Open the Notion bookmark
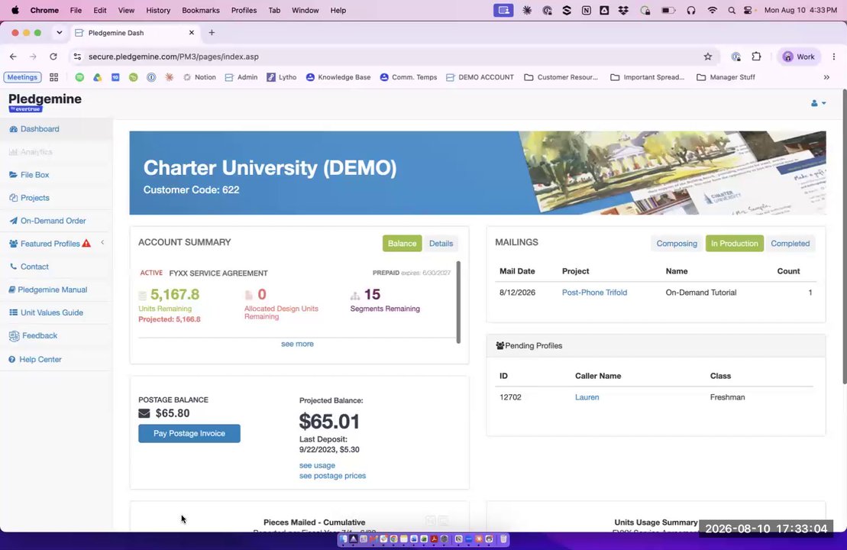The width and height of the screenshot is (847, 550). pyautogui.click(x=199, y=77)
